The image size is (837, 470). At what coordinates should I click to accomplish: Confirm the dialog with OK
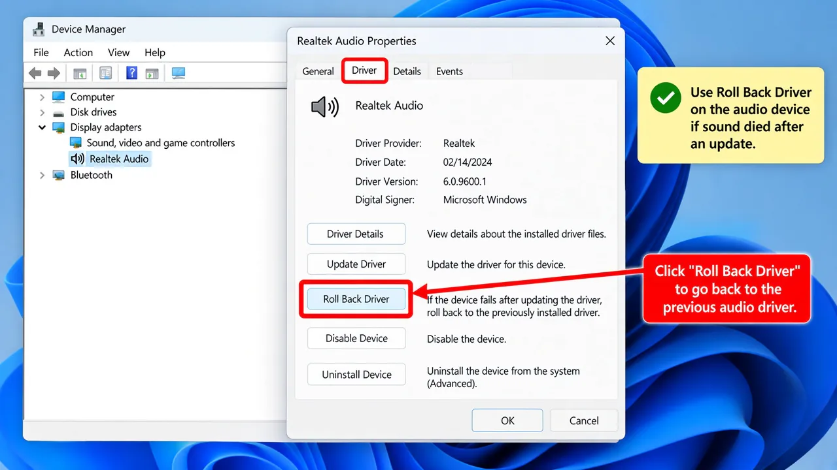pyautogui.click(x=507, y=420)
